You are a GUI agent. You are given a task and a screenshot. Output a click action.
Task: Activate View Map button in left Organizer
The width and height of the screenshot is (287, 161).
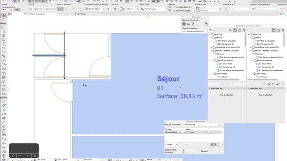235,30
